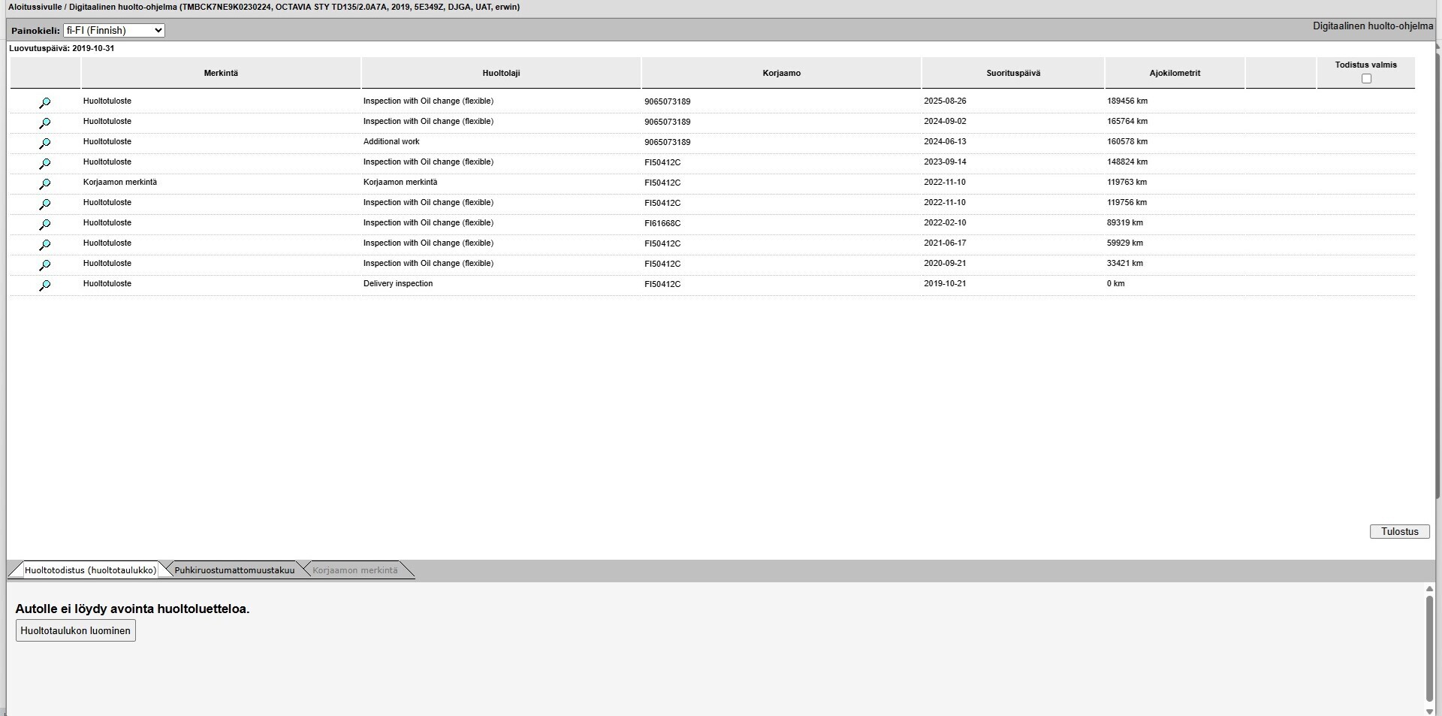Screen dimensions: 1442x716
Task: Open magnifier for 2024-09-02 service entry
Action: tap(44, 123)
